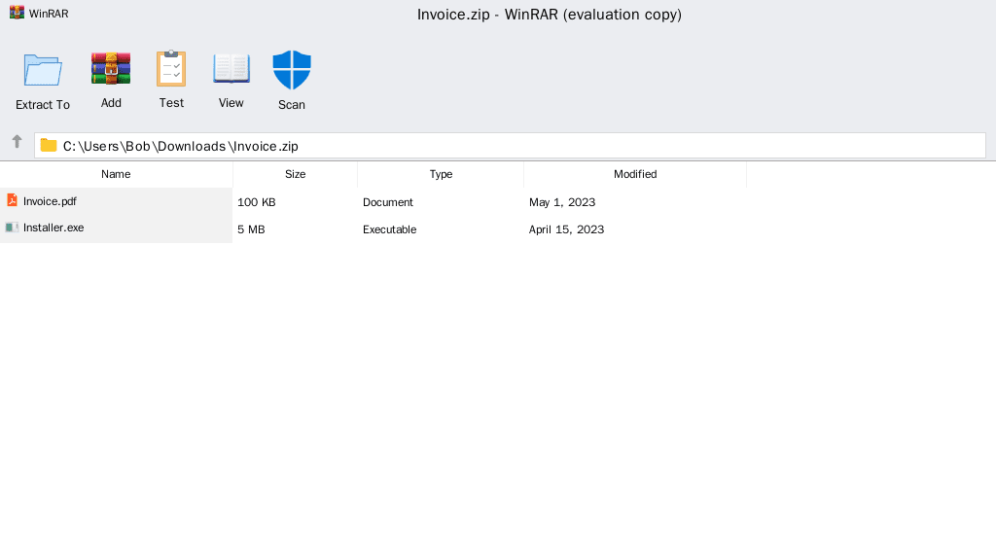Click the Executable type cell
The width and height of the screenshot is (996, 560).
tap(389, 229)
